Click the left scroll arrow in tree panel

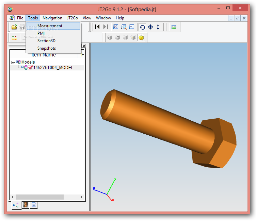13,197
